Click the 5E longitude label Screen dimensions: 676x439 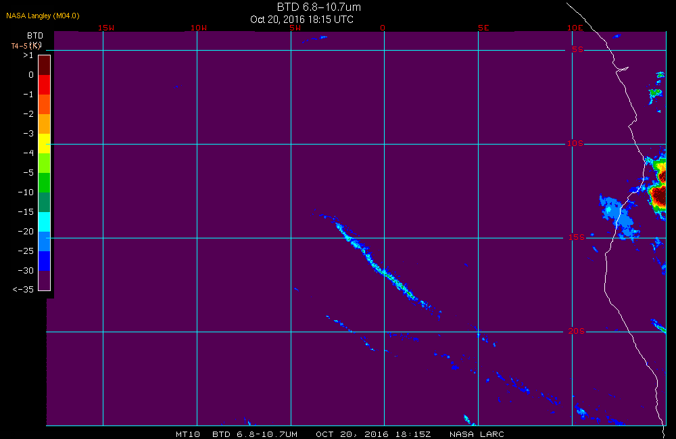pyautogui.click(x=483, y=28)
